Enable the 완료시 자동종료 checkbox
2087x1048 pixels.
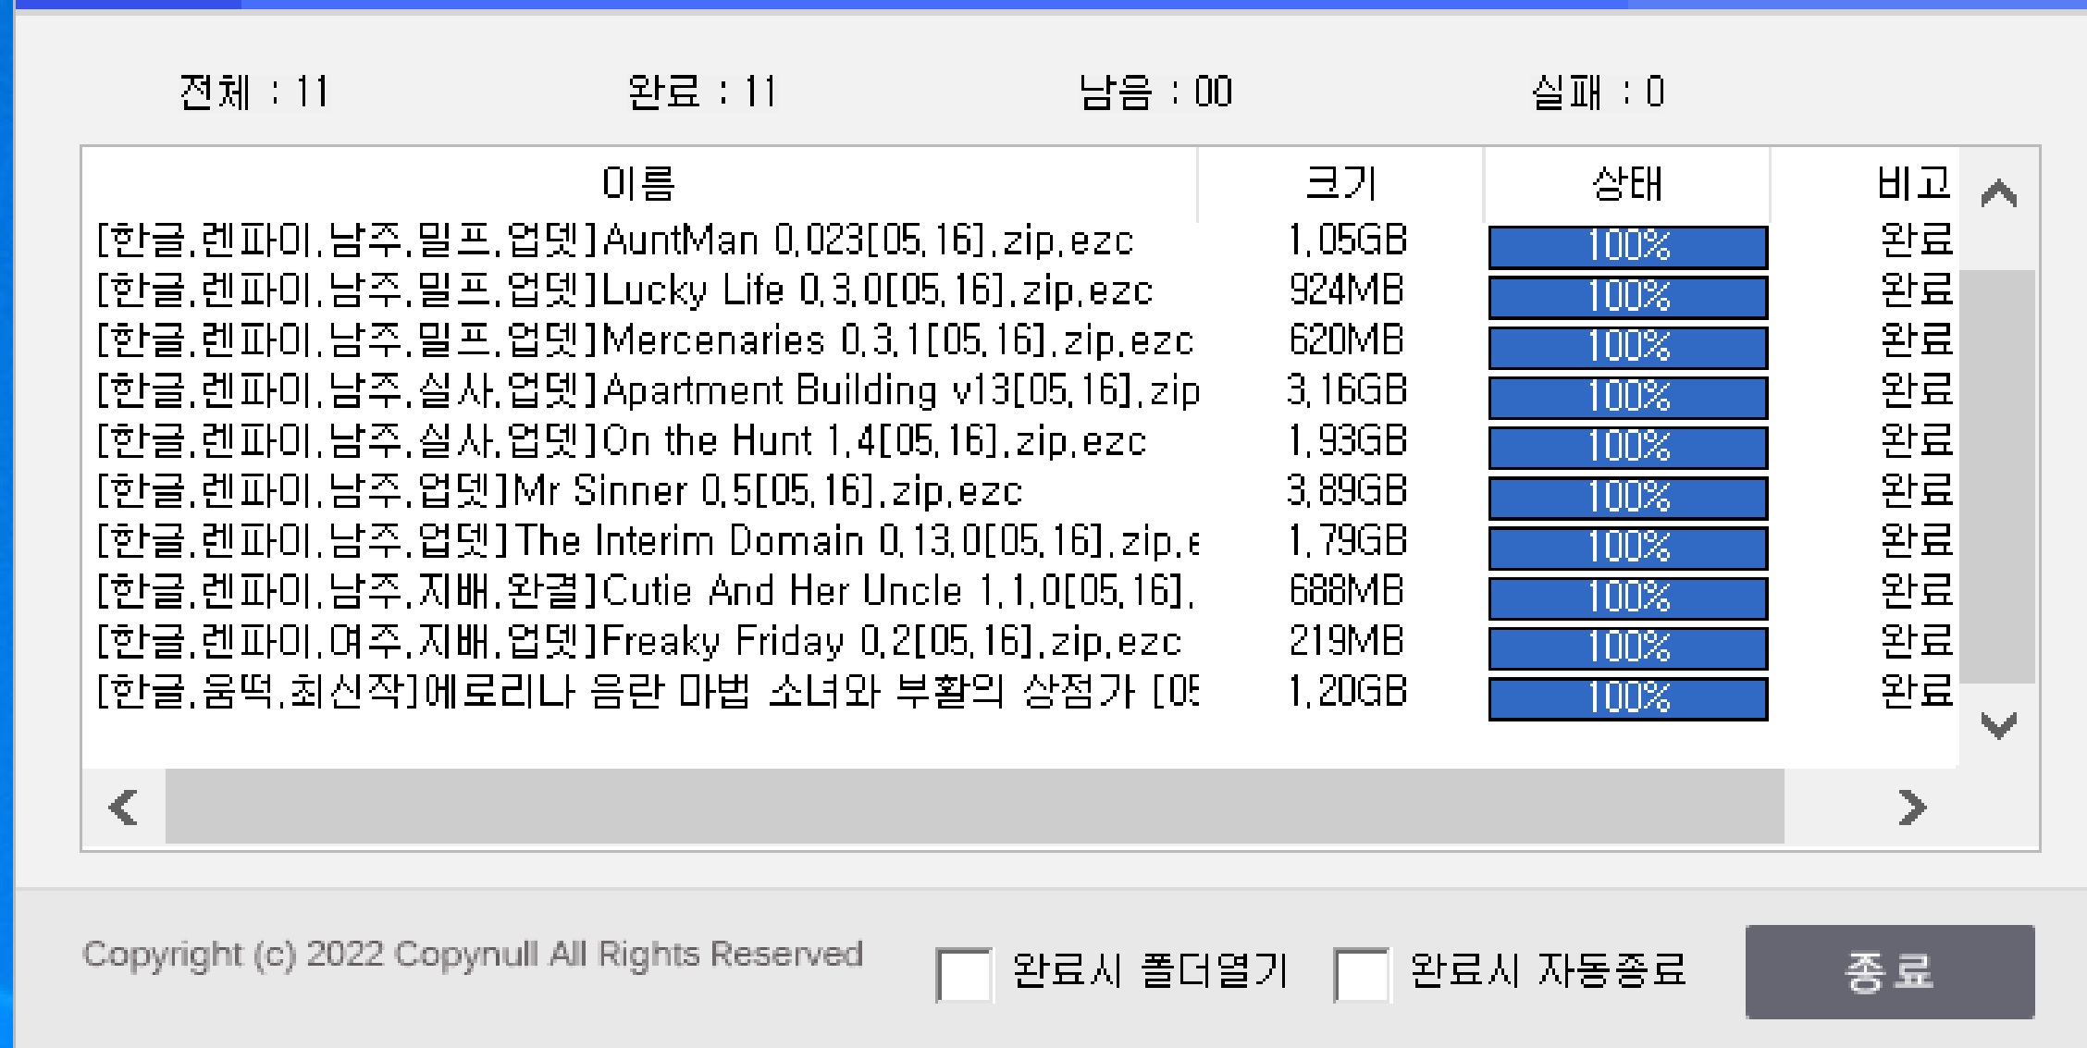click(x=1361, y=974)
